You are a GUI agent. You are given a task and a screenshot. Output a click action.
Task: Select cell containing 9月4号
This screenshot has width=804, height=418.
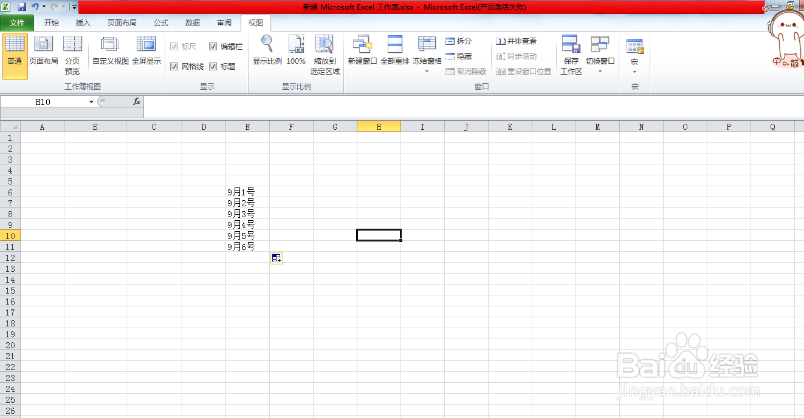247,224
